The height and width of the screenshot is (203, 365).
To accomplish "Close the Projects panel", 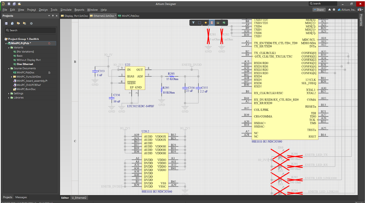I will click(56, 16).
